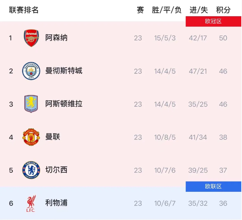Viewport: 242px width, 220px height.
Task: Open team name 阿森纳
Action: click(x=56, y=38)
